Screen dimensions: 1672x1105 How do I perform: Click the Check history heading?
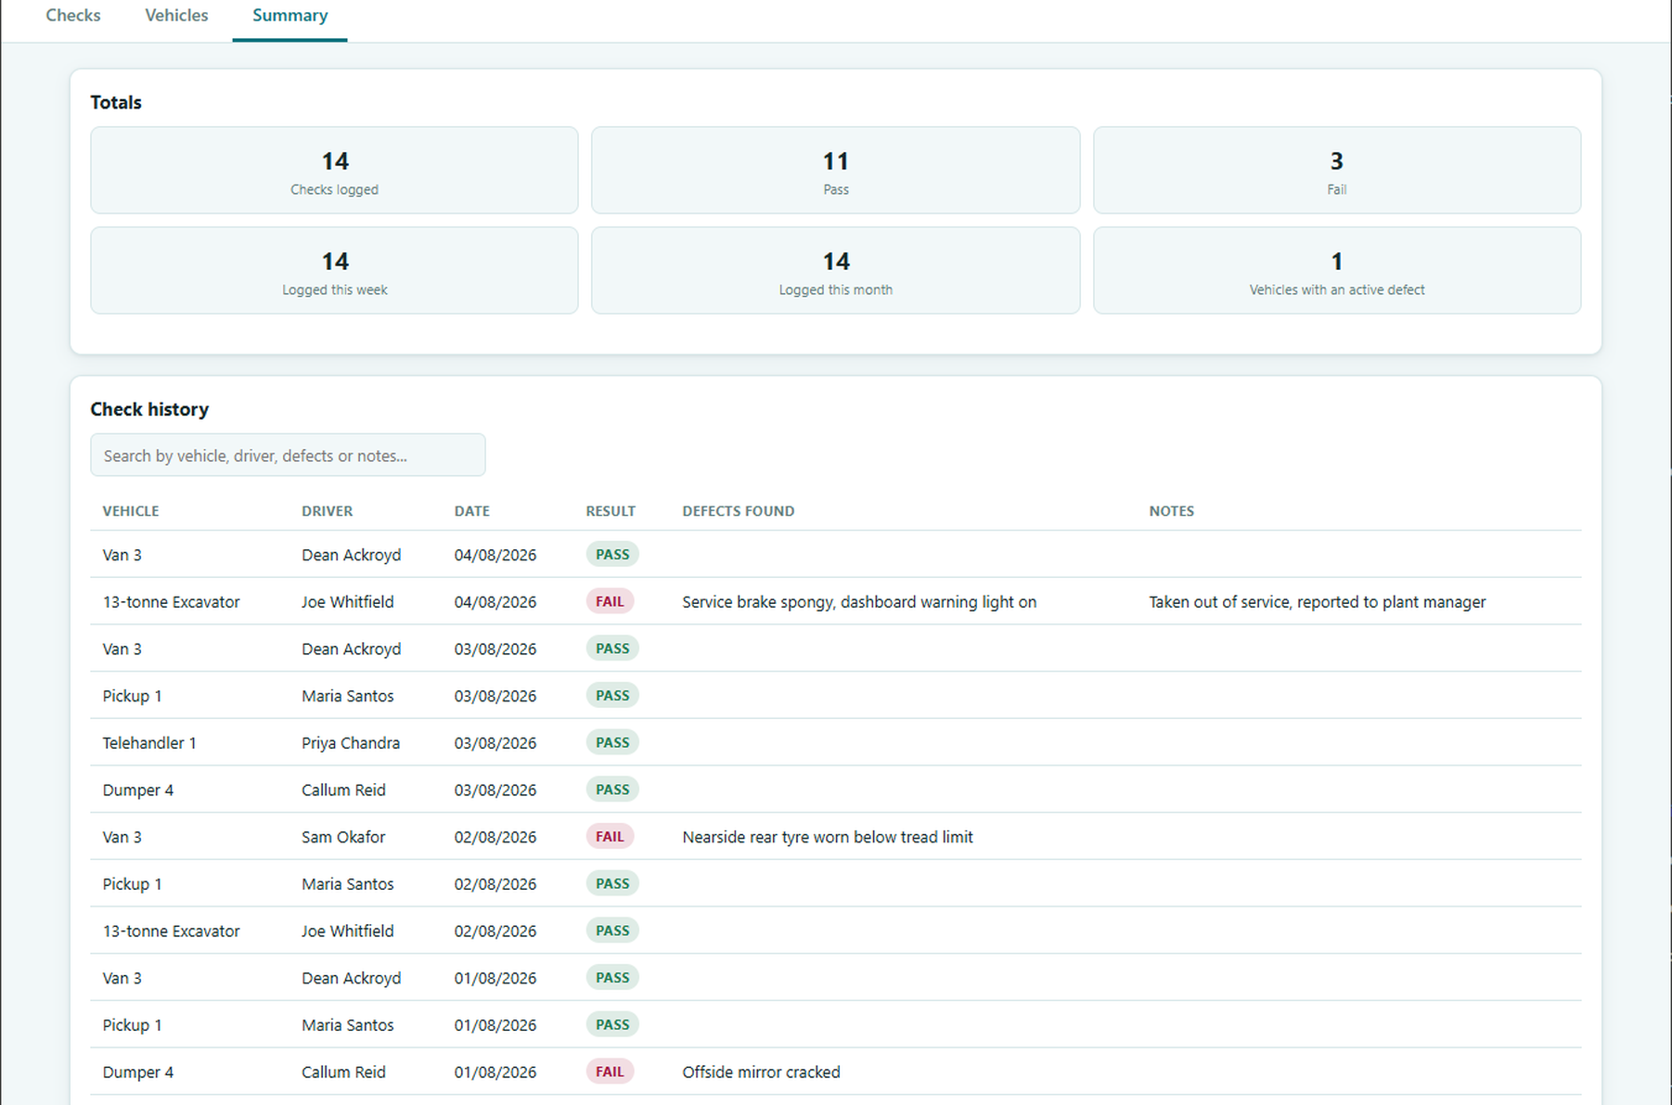(149, 409)
